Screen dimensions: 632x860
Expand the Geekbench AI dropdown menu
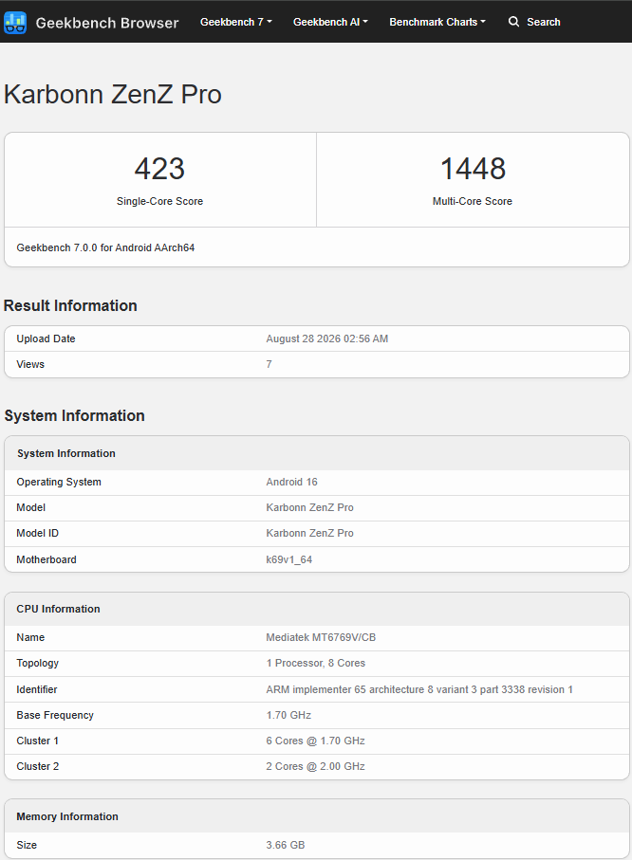coord(330,22)
